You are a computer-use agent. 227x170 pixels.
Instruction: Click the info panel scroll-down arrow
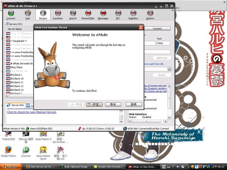[169, 117]
